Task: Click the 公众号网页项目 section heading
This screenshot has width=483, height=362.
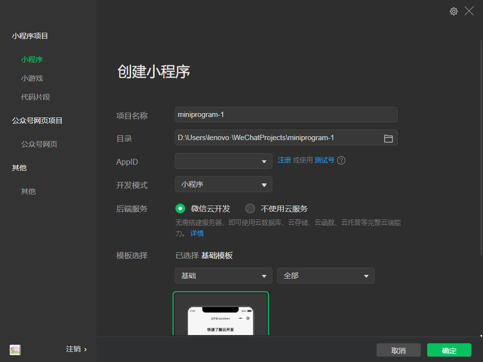Action: point(37,120)
